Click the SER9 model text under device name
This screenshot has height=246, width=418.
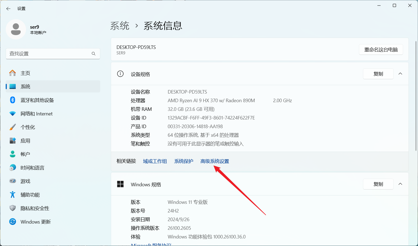point(121,53)
